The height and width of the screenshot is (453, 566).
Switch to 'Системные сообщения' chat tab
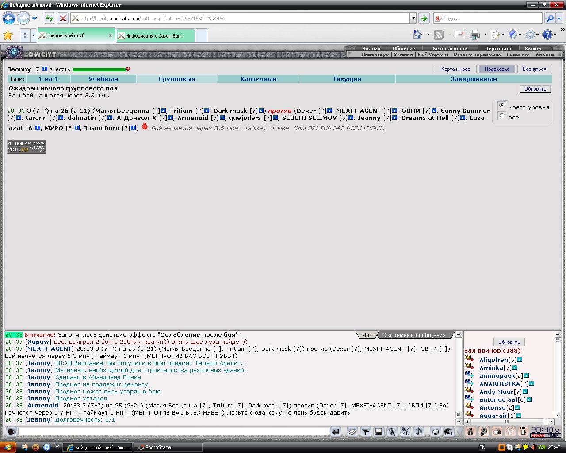click(x=415, y=335)
